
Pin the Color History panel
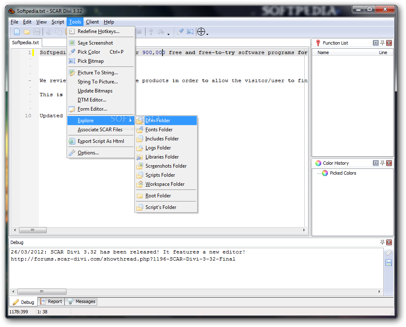[382, 163]
